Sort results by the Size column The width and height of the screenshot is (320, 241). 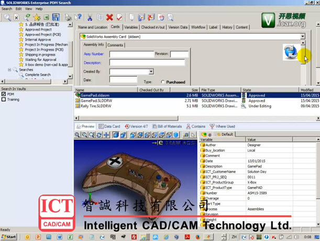click(x=185, y=90)
